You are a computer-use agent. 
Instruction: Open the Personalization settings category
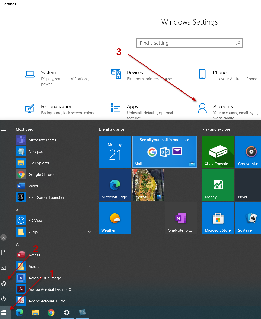pos(59,109)
